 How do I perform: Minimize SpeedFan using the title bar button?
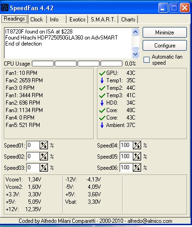click(163, 7)
